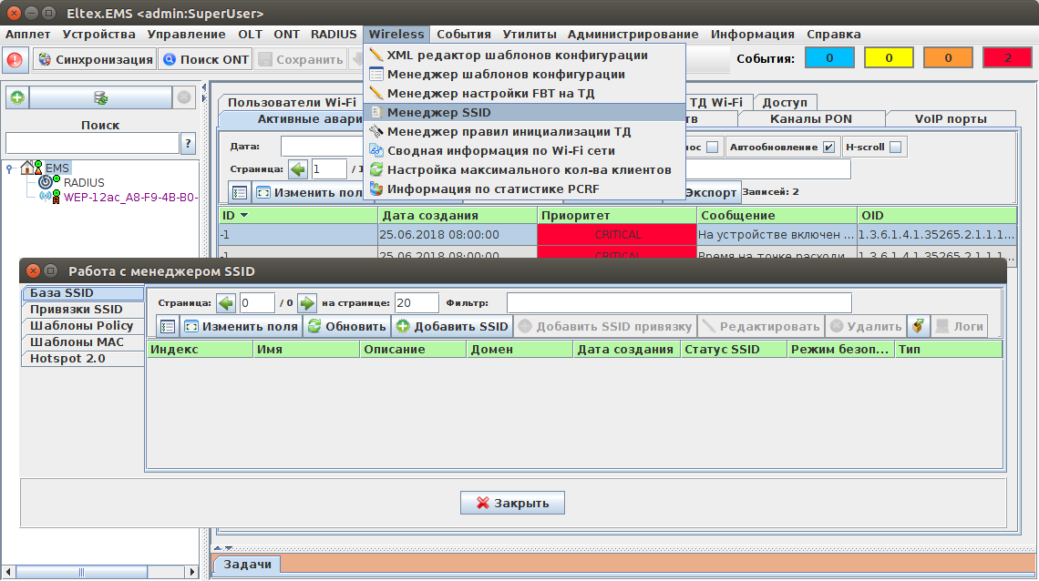Click the Удалить button
Image resolution: width=1039 pixels, height=581 pixels.
[x=866, y=326]
